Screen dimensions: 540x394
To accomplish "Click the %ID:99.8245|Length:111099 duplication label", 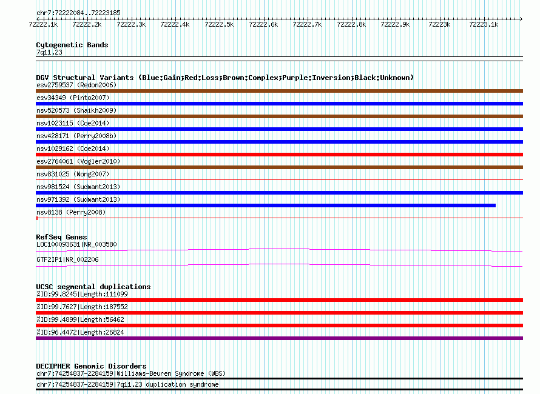I will (x=82, y=294).
